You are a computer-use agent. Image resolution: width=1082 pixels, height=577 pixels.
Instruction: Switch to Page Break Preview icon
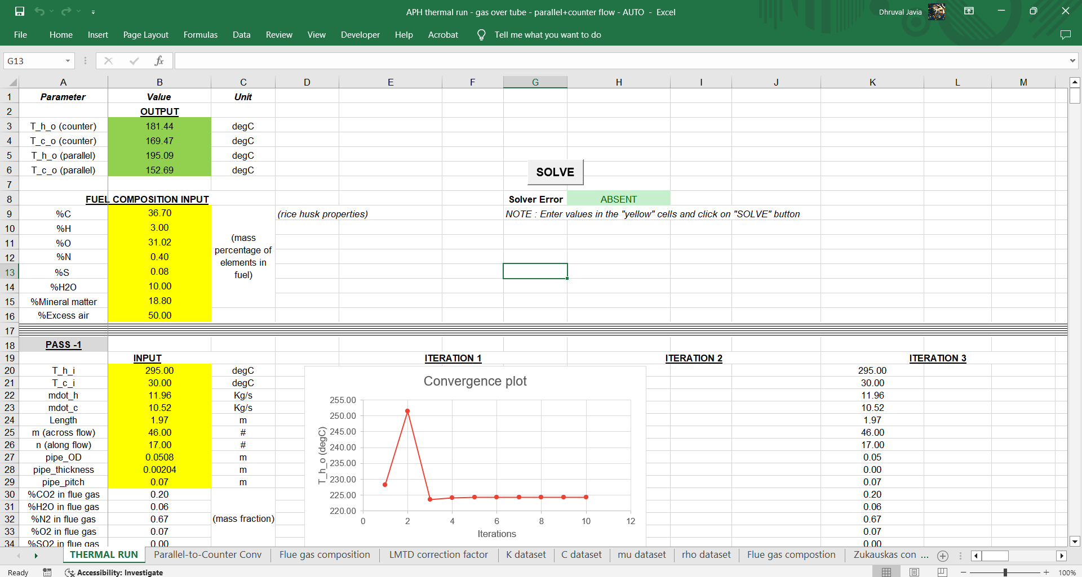[x=942, y=572]
